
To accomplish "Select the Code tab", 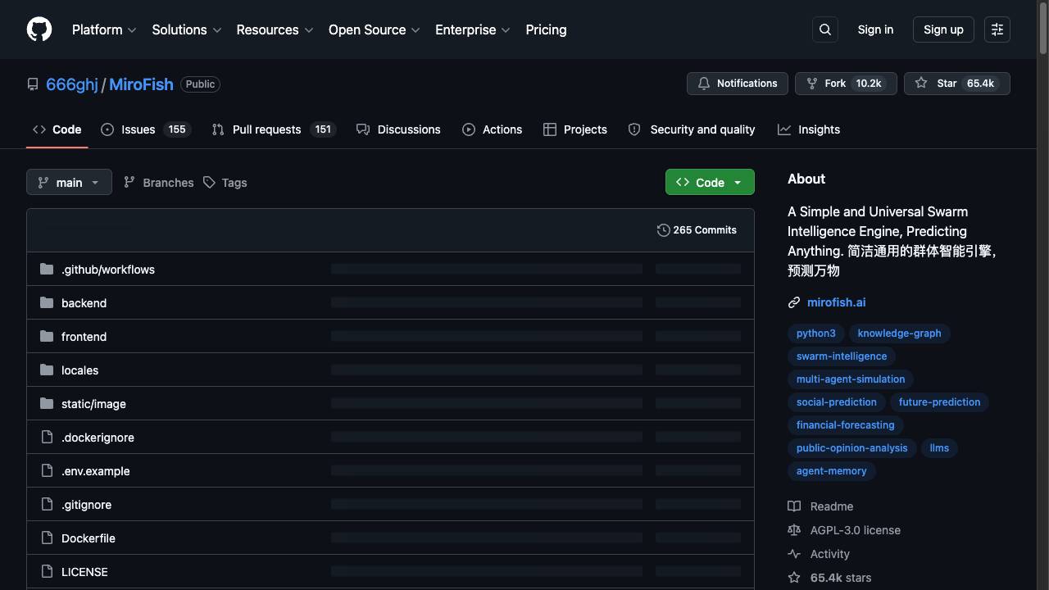I will pos(57,129).
